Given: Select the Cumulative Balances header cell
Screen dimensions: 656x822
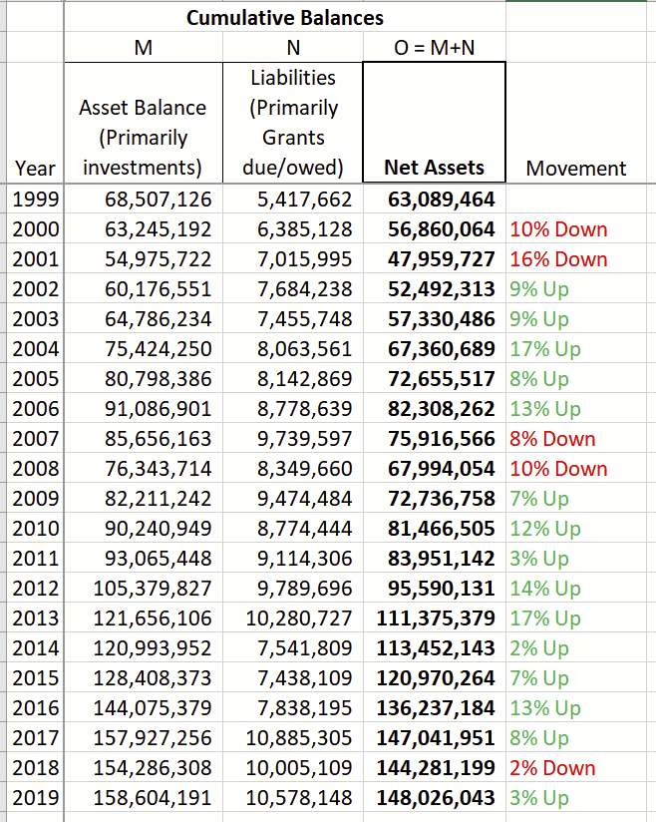Looking at the screenshot, I should coord(285,18).
